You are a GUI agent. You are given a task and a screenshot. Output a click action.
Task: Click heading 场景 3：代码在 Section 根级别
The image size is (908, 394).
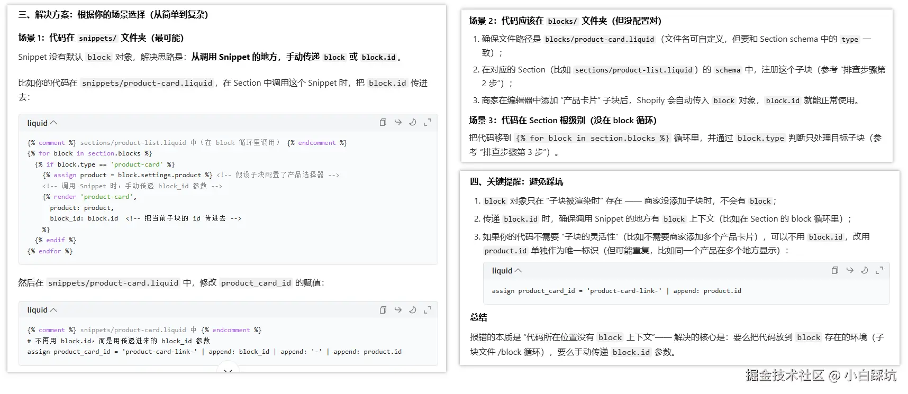(562, 121)
